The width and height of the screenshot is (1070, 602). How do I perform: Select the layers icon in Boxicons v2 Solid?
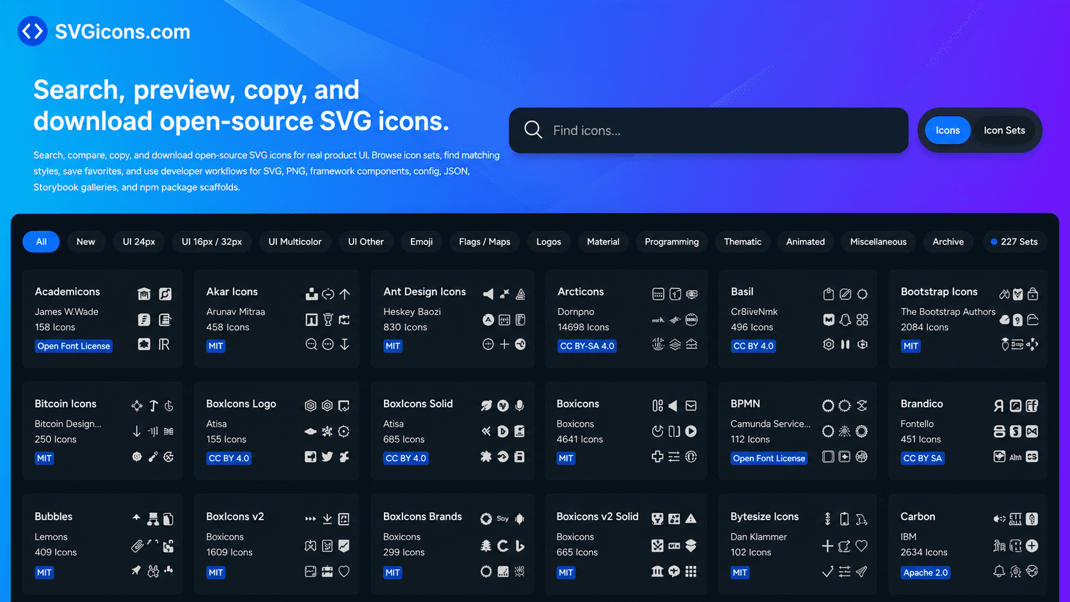[691, 546]
